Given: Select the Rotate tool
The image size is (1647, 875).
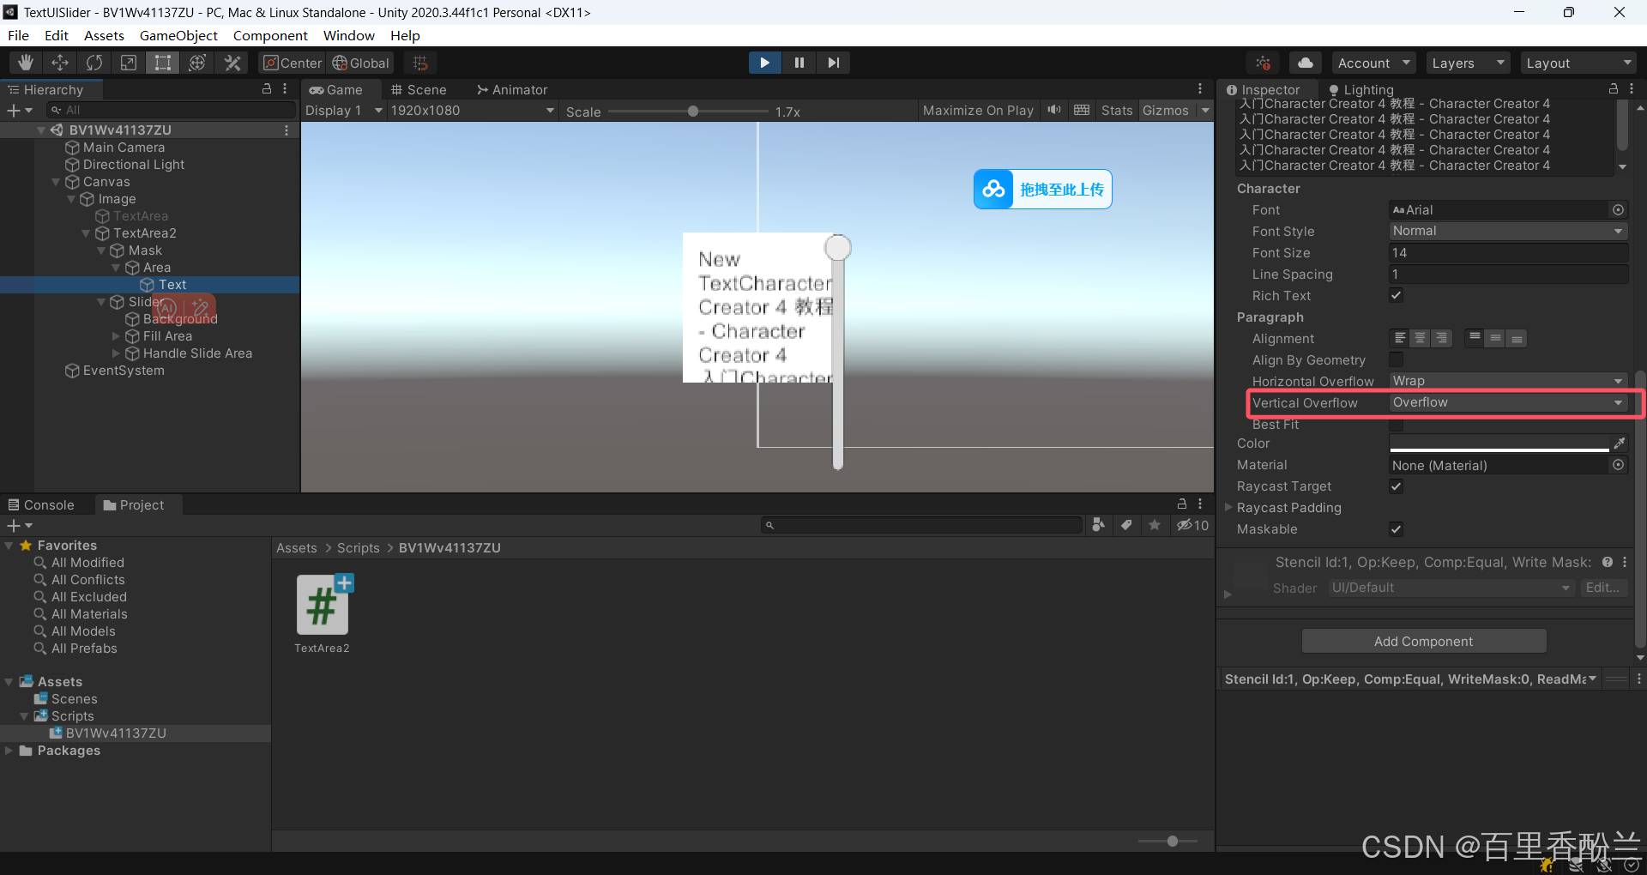Looking at the screenshot, I should pos(94,63).
